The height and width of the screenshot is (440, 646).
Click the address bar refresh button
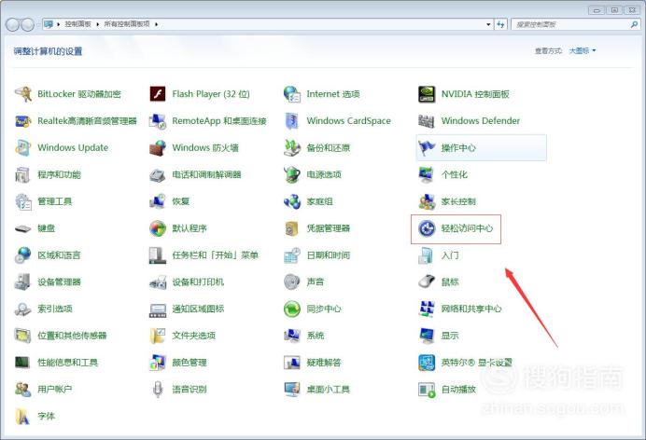point(500,24)
